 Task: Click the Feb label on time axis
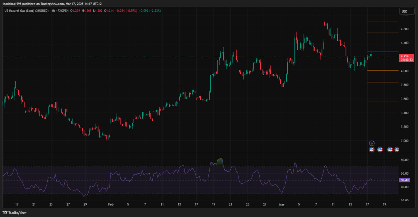coord(111,204)
